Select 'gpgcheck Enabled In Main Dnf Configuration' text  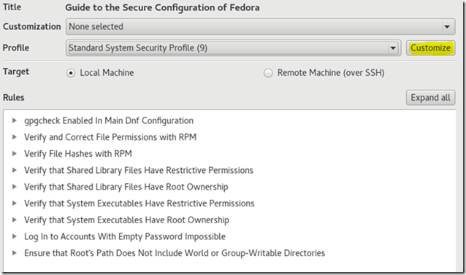tap(109, 121)
